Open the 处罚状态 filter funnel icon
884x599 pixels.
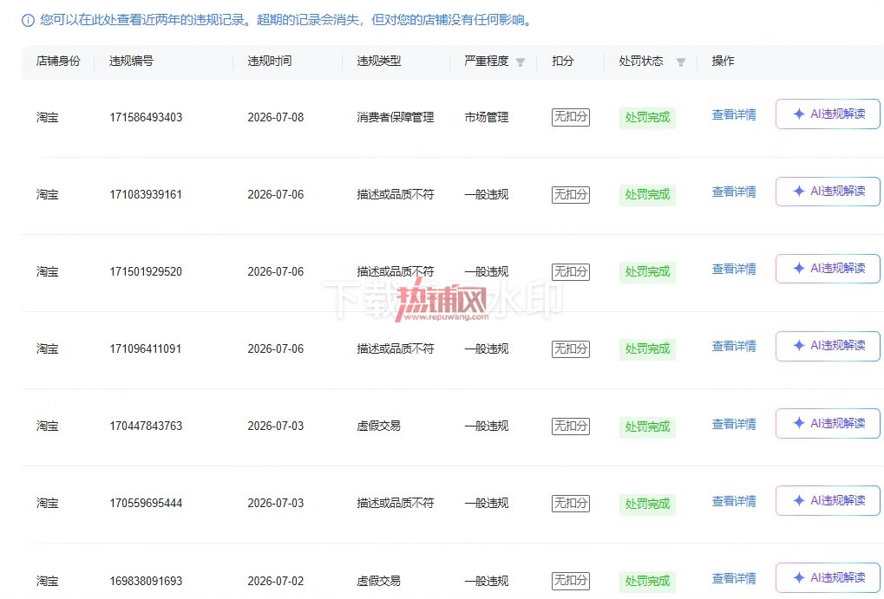click(x=681, y=62)
